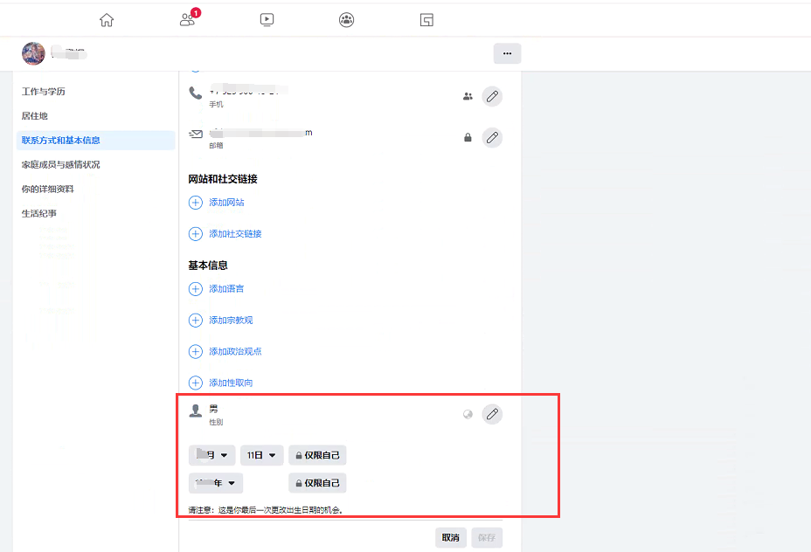The image size is (811, 552).
Task: Open the more options (...) menu
Action: [x=507, y=53]
